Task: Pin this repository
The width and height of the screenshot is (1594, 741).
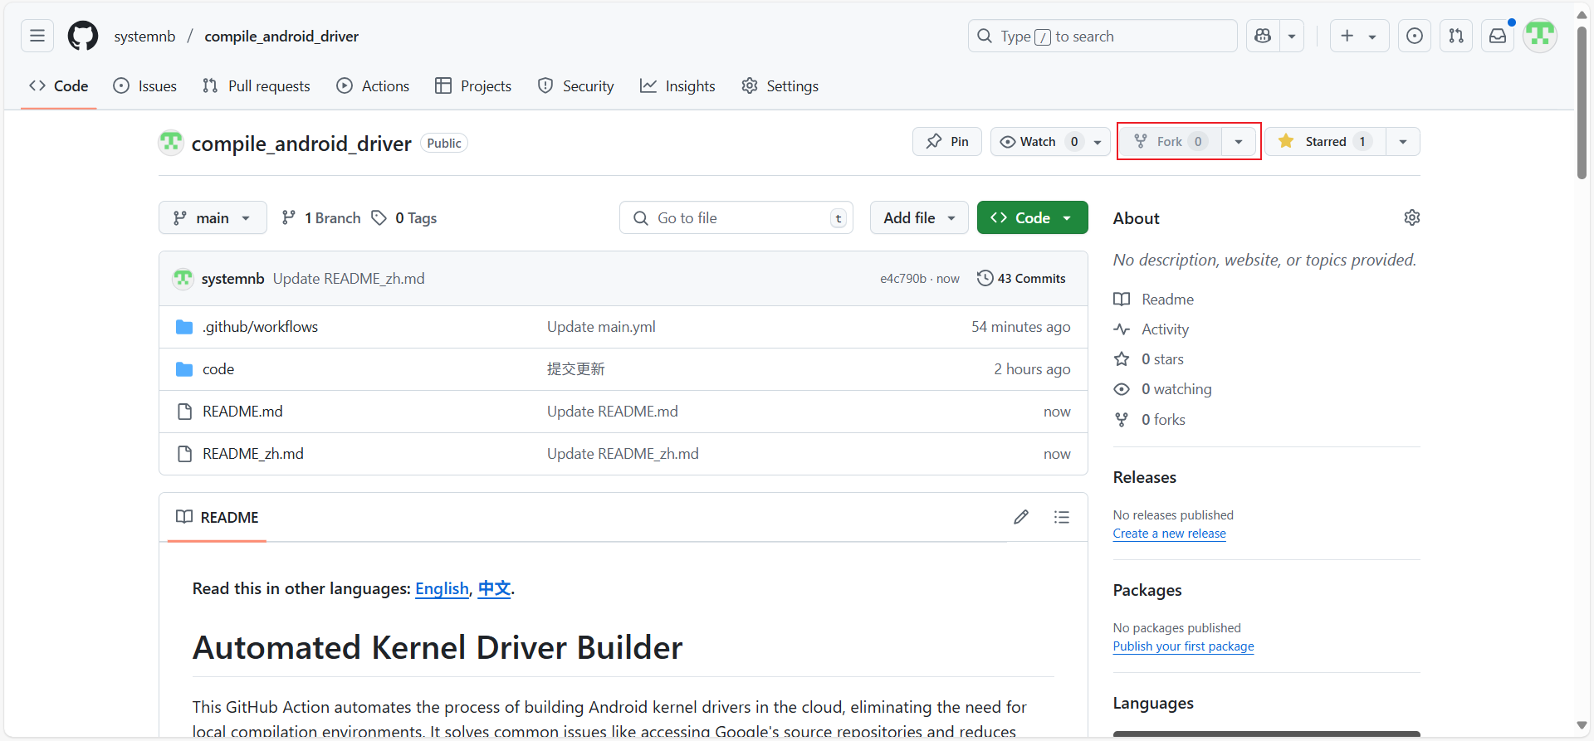Action: click(947, 141)
